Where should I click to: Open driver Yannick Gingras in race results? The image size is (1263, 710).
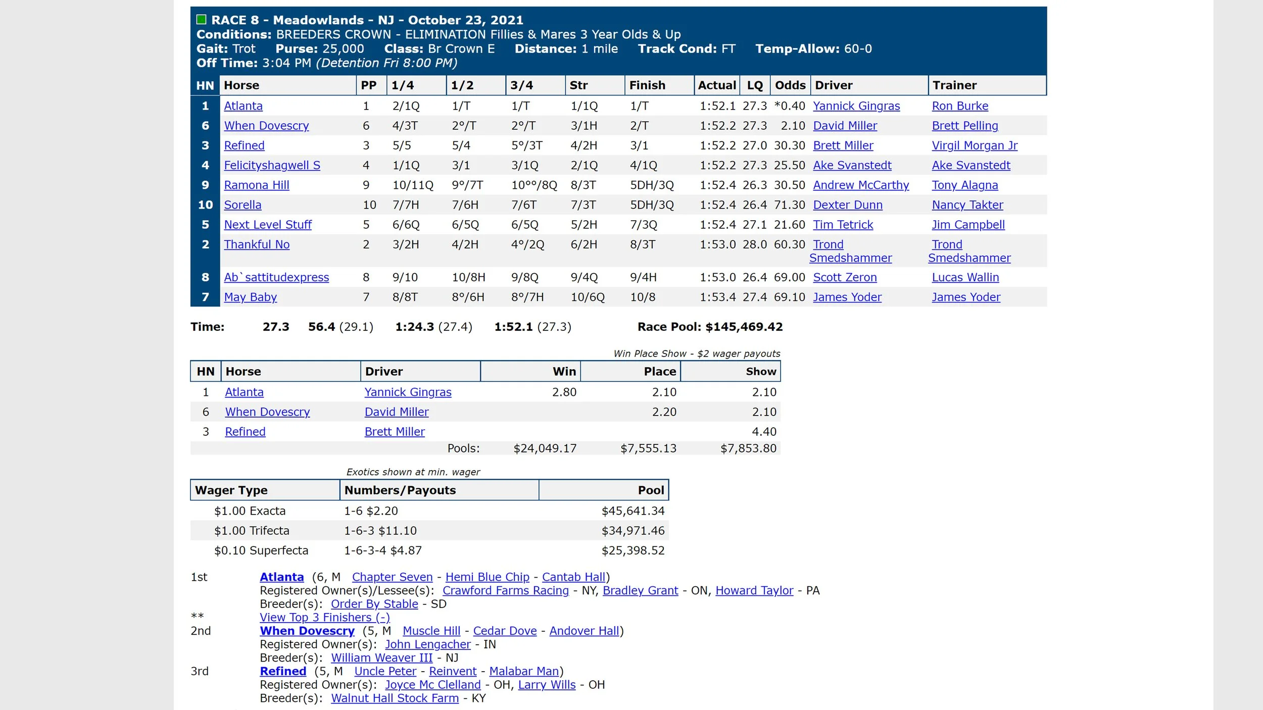click(856, 106)
